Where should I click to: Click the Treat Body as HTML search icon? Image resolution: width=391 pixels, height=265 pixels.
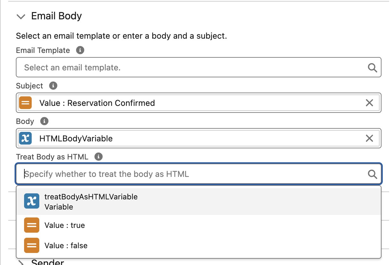[x=372, y=174]
